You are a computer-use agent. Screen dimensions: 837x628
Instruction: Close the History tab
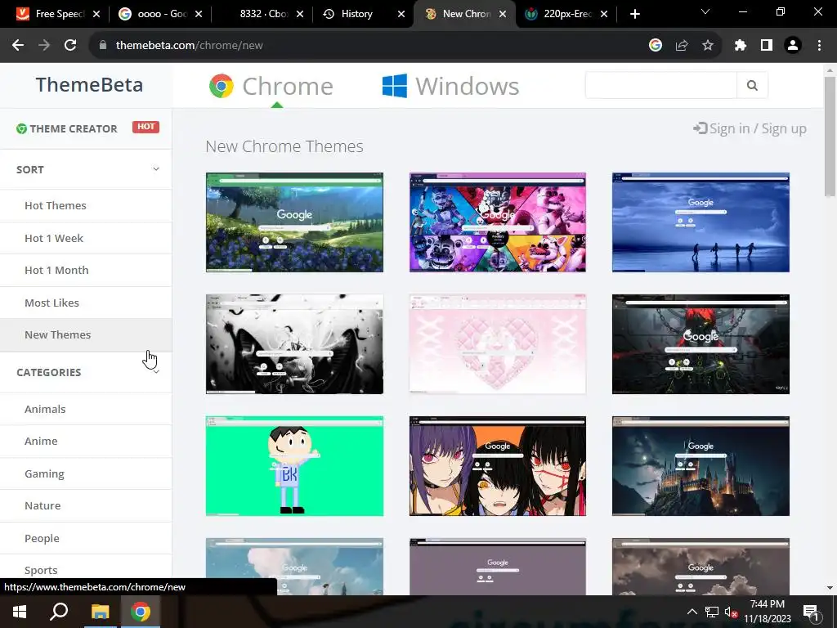tap(401, 14)
